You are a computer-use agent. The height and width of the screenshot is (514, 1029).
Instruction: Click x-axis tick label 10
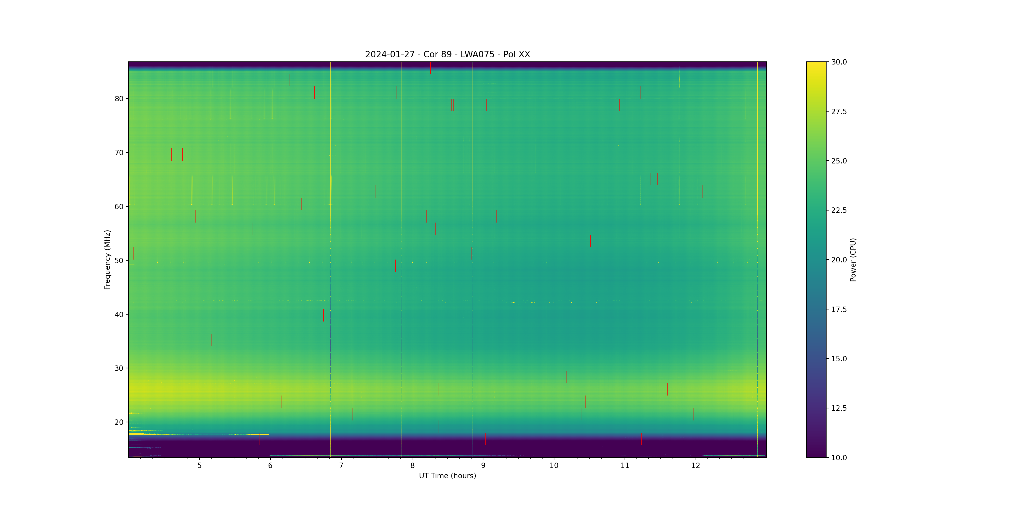coord(554,465)
